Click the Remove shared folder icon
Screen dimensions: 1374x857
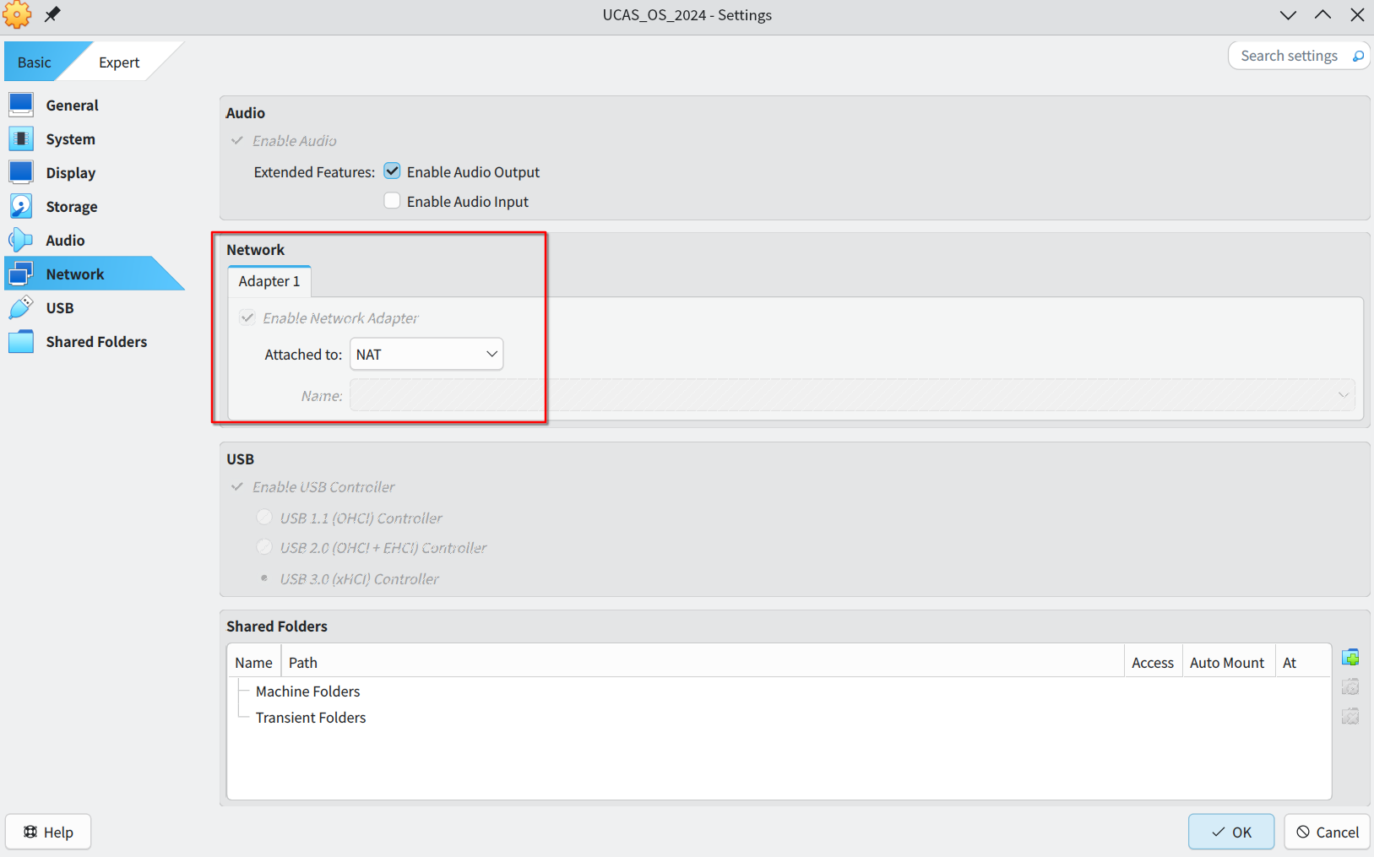click(x=1350, y=716)
